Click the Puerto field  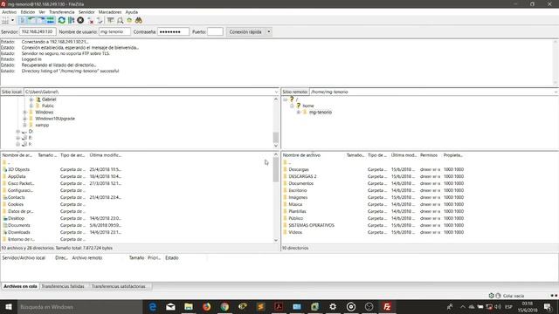click(215, 31)
